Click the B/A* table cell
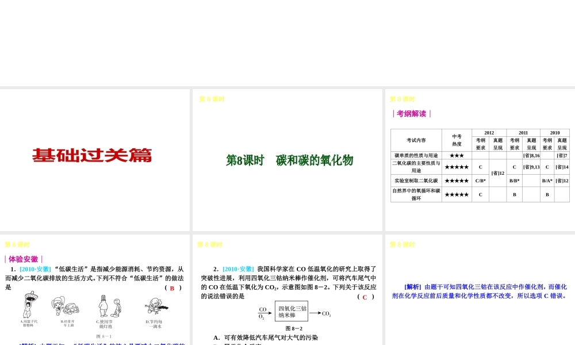575x345 pixels. [547, 181]
